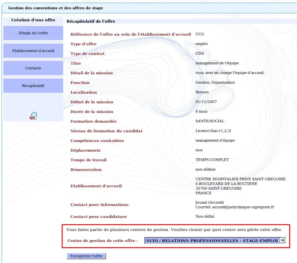
Task: Select the Contacts sidebar item
Action: pos(33,68)
